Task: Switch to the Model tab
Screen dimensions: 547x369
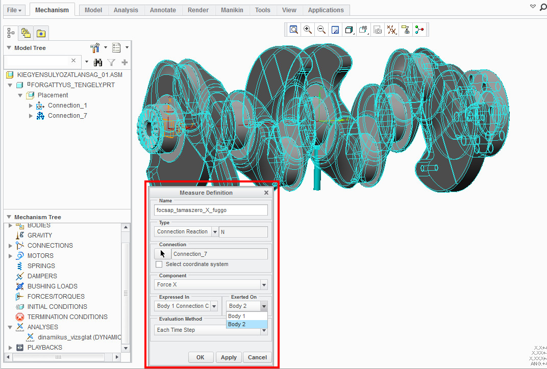Action: coord(93,10)
